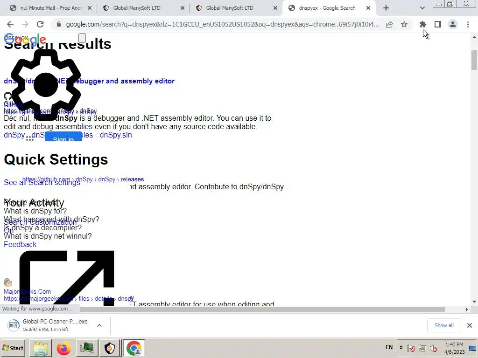Bookmark this page with the star

404,24
